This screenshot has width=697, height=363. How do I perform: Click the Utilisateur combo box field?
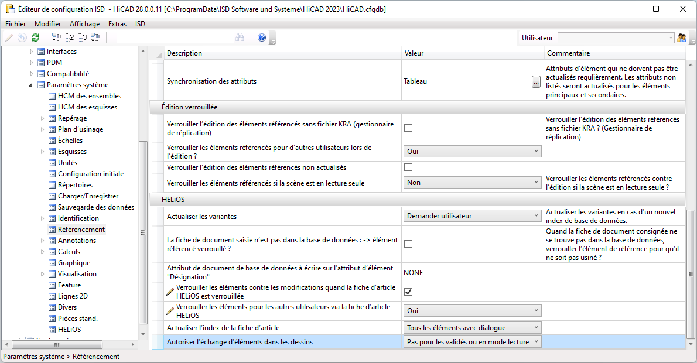click(616, 38)
